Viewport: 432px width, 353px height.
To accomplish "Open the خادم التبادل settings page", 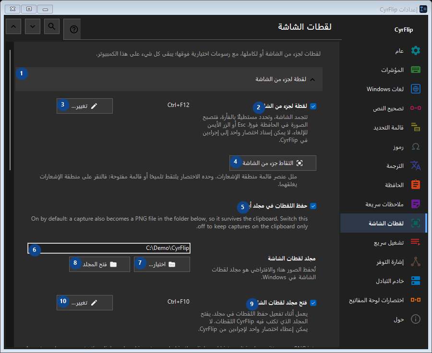I will click(x=384, y=281).
